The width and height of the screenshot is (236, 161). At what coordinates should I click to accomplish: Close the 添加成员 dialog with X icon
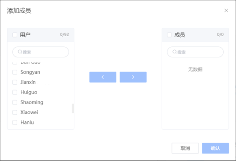(226, 11)
